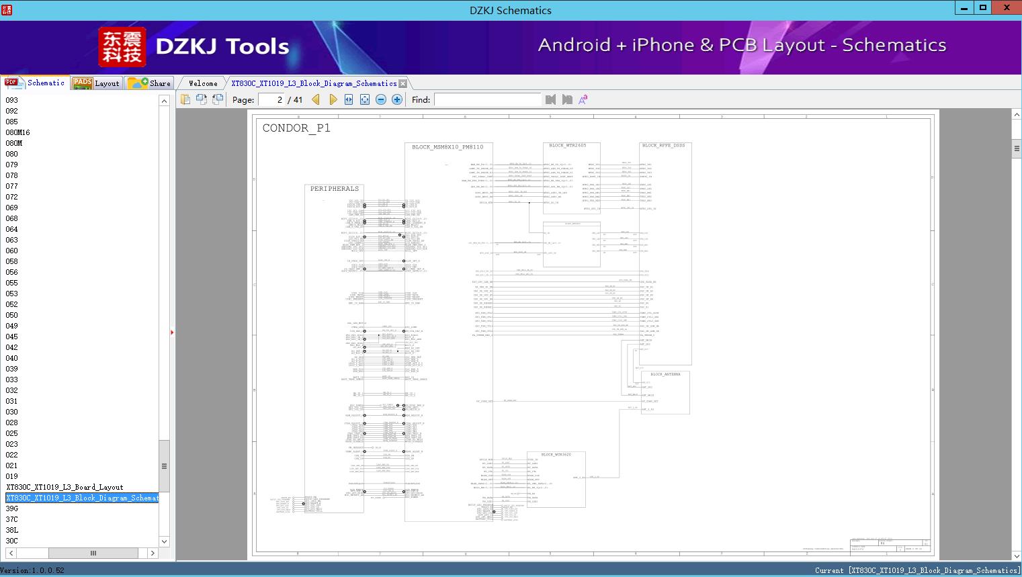Screen dimensions: 1022x577
Task: Zoom out with the minus icon
Action: (x=381, y=99)
